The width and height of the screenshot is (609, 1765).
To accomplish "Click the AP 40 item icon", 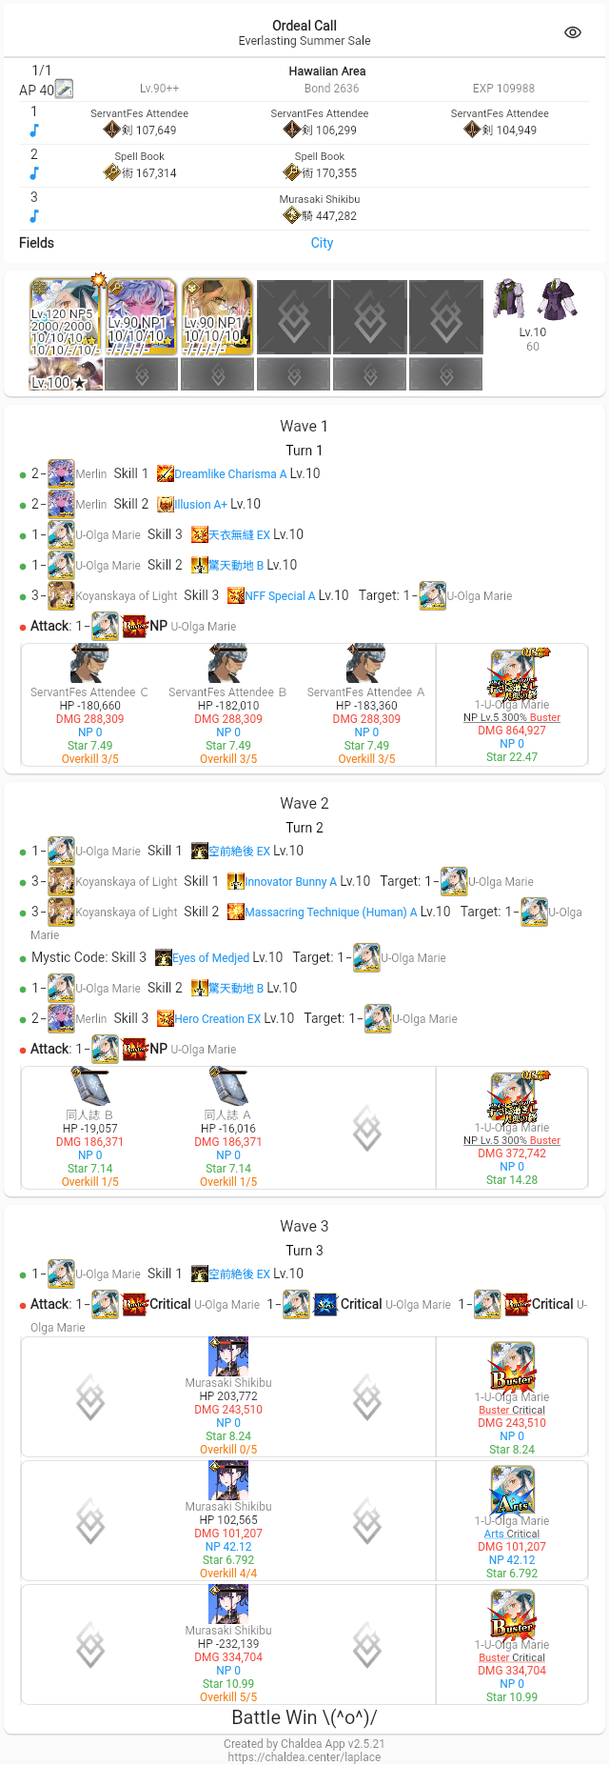I will click(x=64, y=90).
